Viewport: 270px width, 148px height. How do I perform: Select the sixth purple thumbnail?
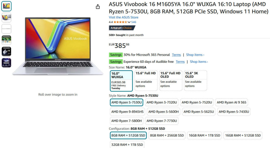[x=6, y=63]
